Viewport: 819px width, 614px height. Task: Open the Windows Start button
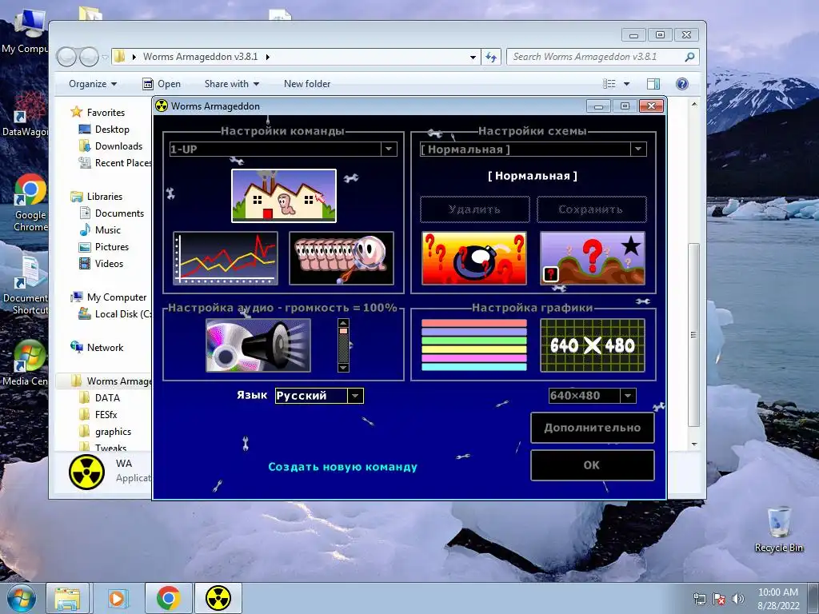click(22, 598)
